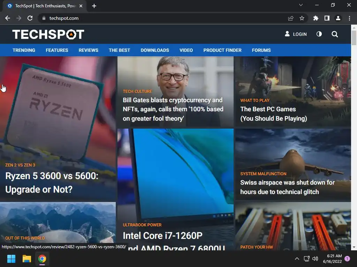Open the FORUMS menu item
This screenshot has width=357, height=267.
point(261,50)
